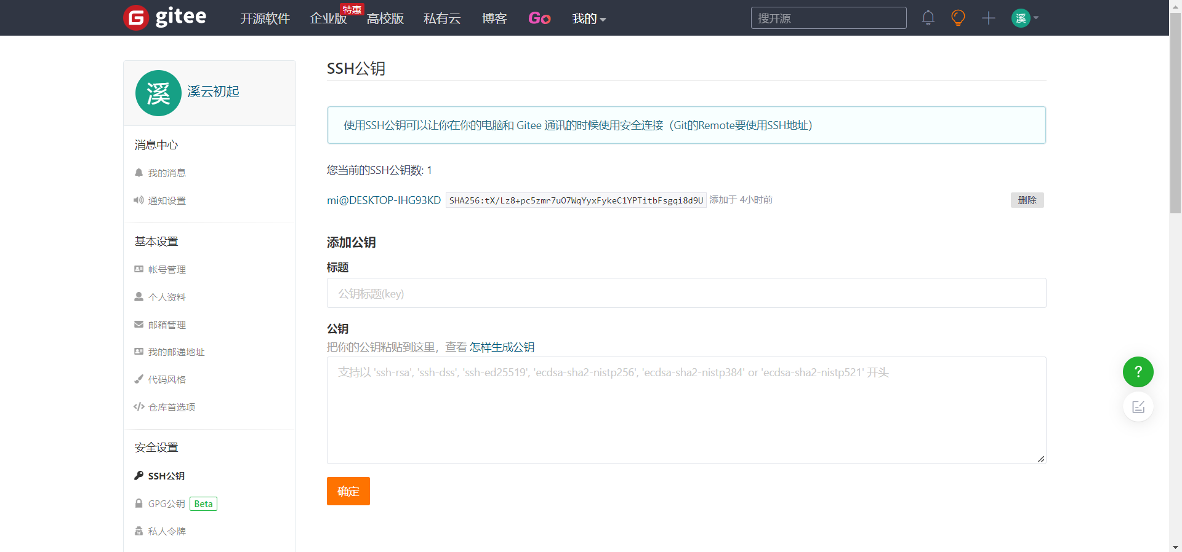This screenshot has height=552, width=1182.
Task: Open 邮箱管理 settings
Action: (167, 325)
